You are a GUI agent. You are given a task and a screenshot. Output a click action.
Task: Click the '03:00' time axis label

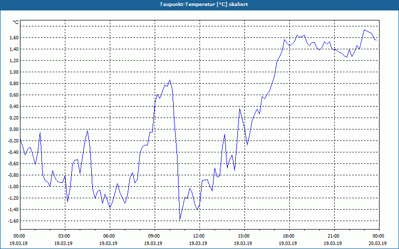(65, 236)
